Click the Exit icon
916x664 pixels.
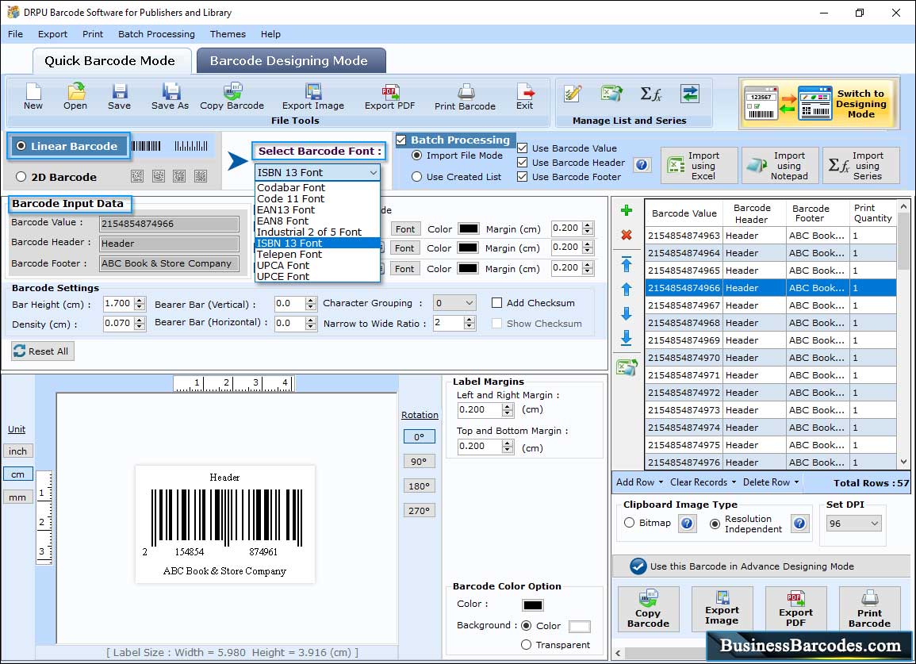click(x=524, y=97)
